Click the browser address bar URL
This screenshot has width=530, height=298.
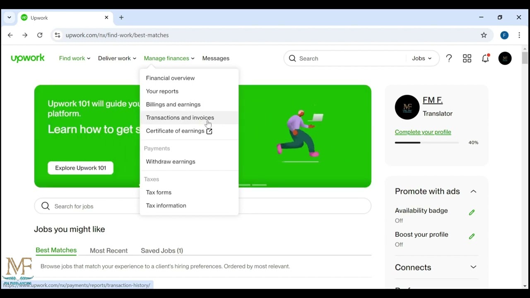click(x=117, y=35)
